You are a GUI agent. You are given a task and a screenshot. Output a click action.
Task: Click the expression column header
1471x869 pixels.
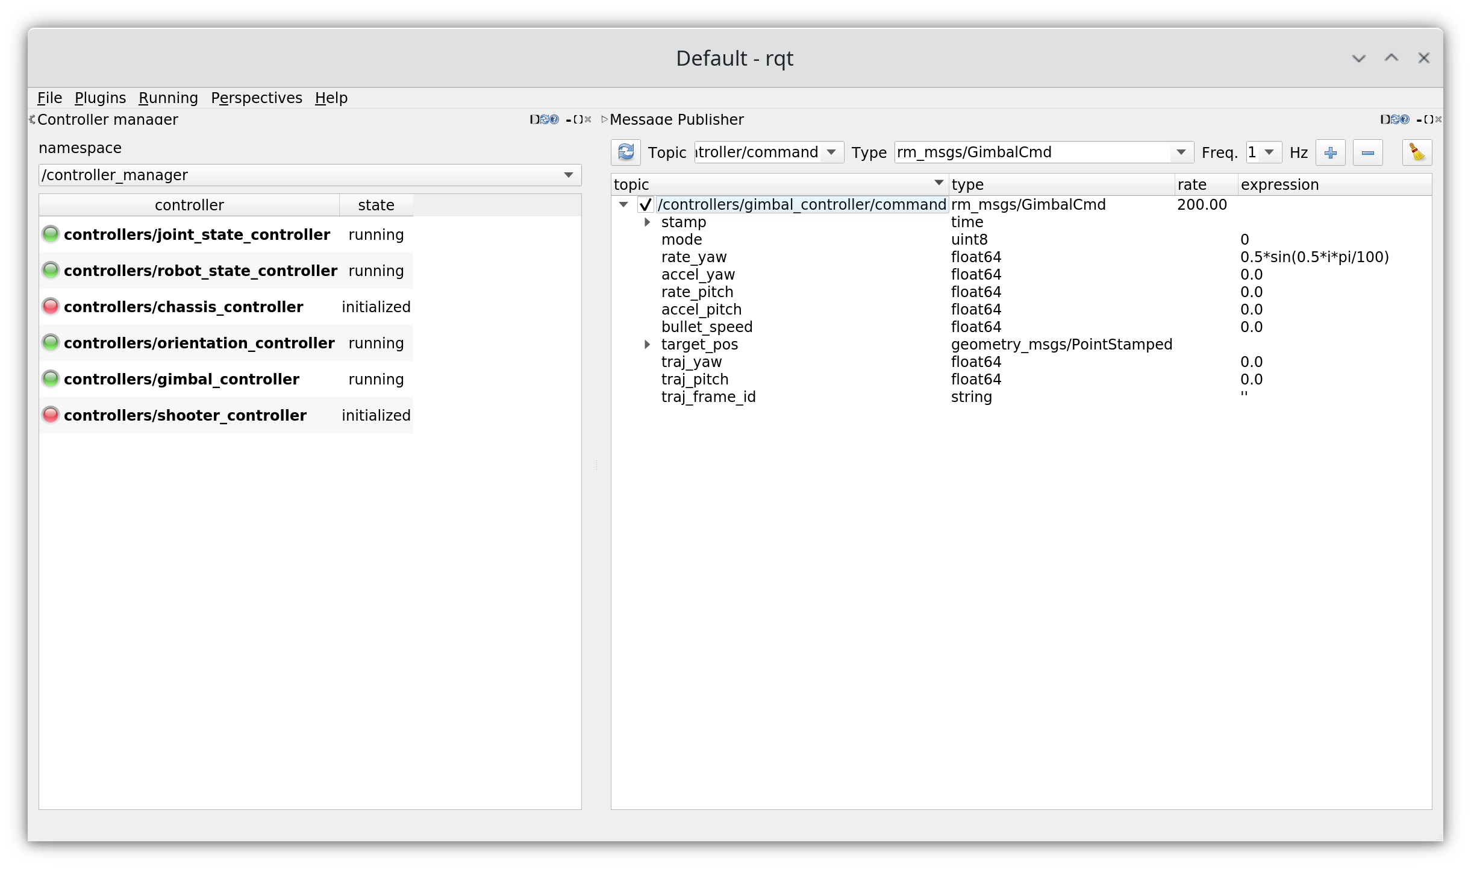[1279, 184]
